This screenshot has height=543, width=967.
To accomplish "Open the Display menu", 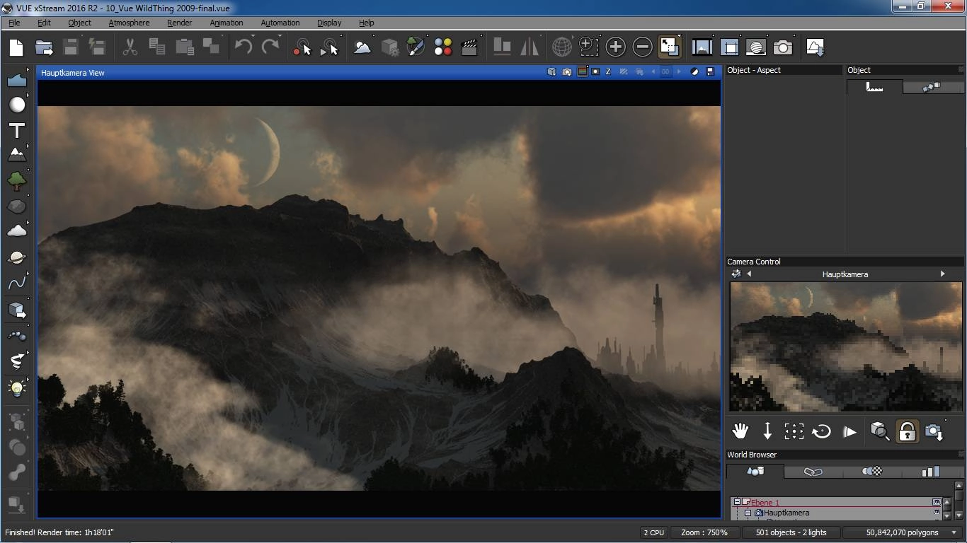I will 329,23.
